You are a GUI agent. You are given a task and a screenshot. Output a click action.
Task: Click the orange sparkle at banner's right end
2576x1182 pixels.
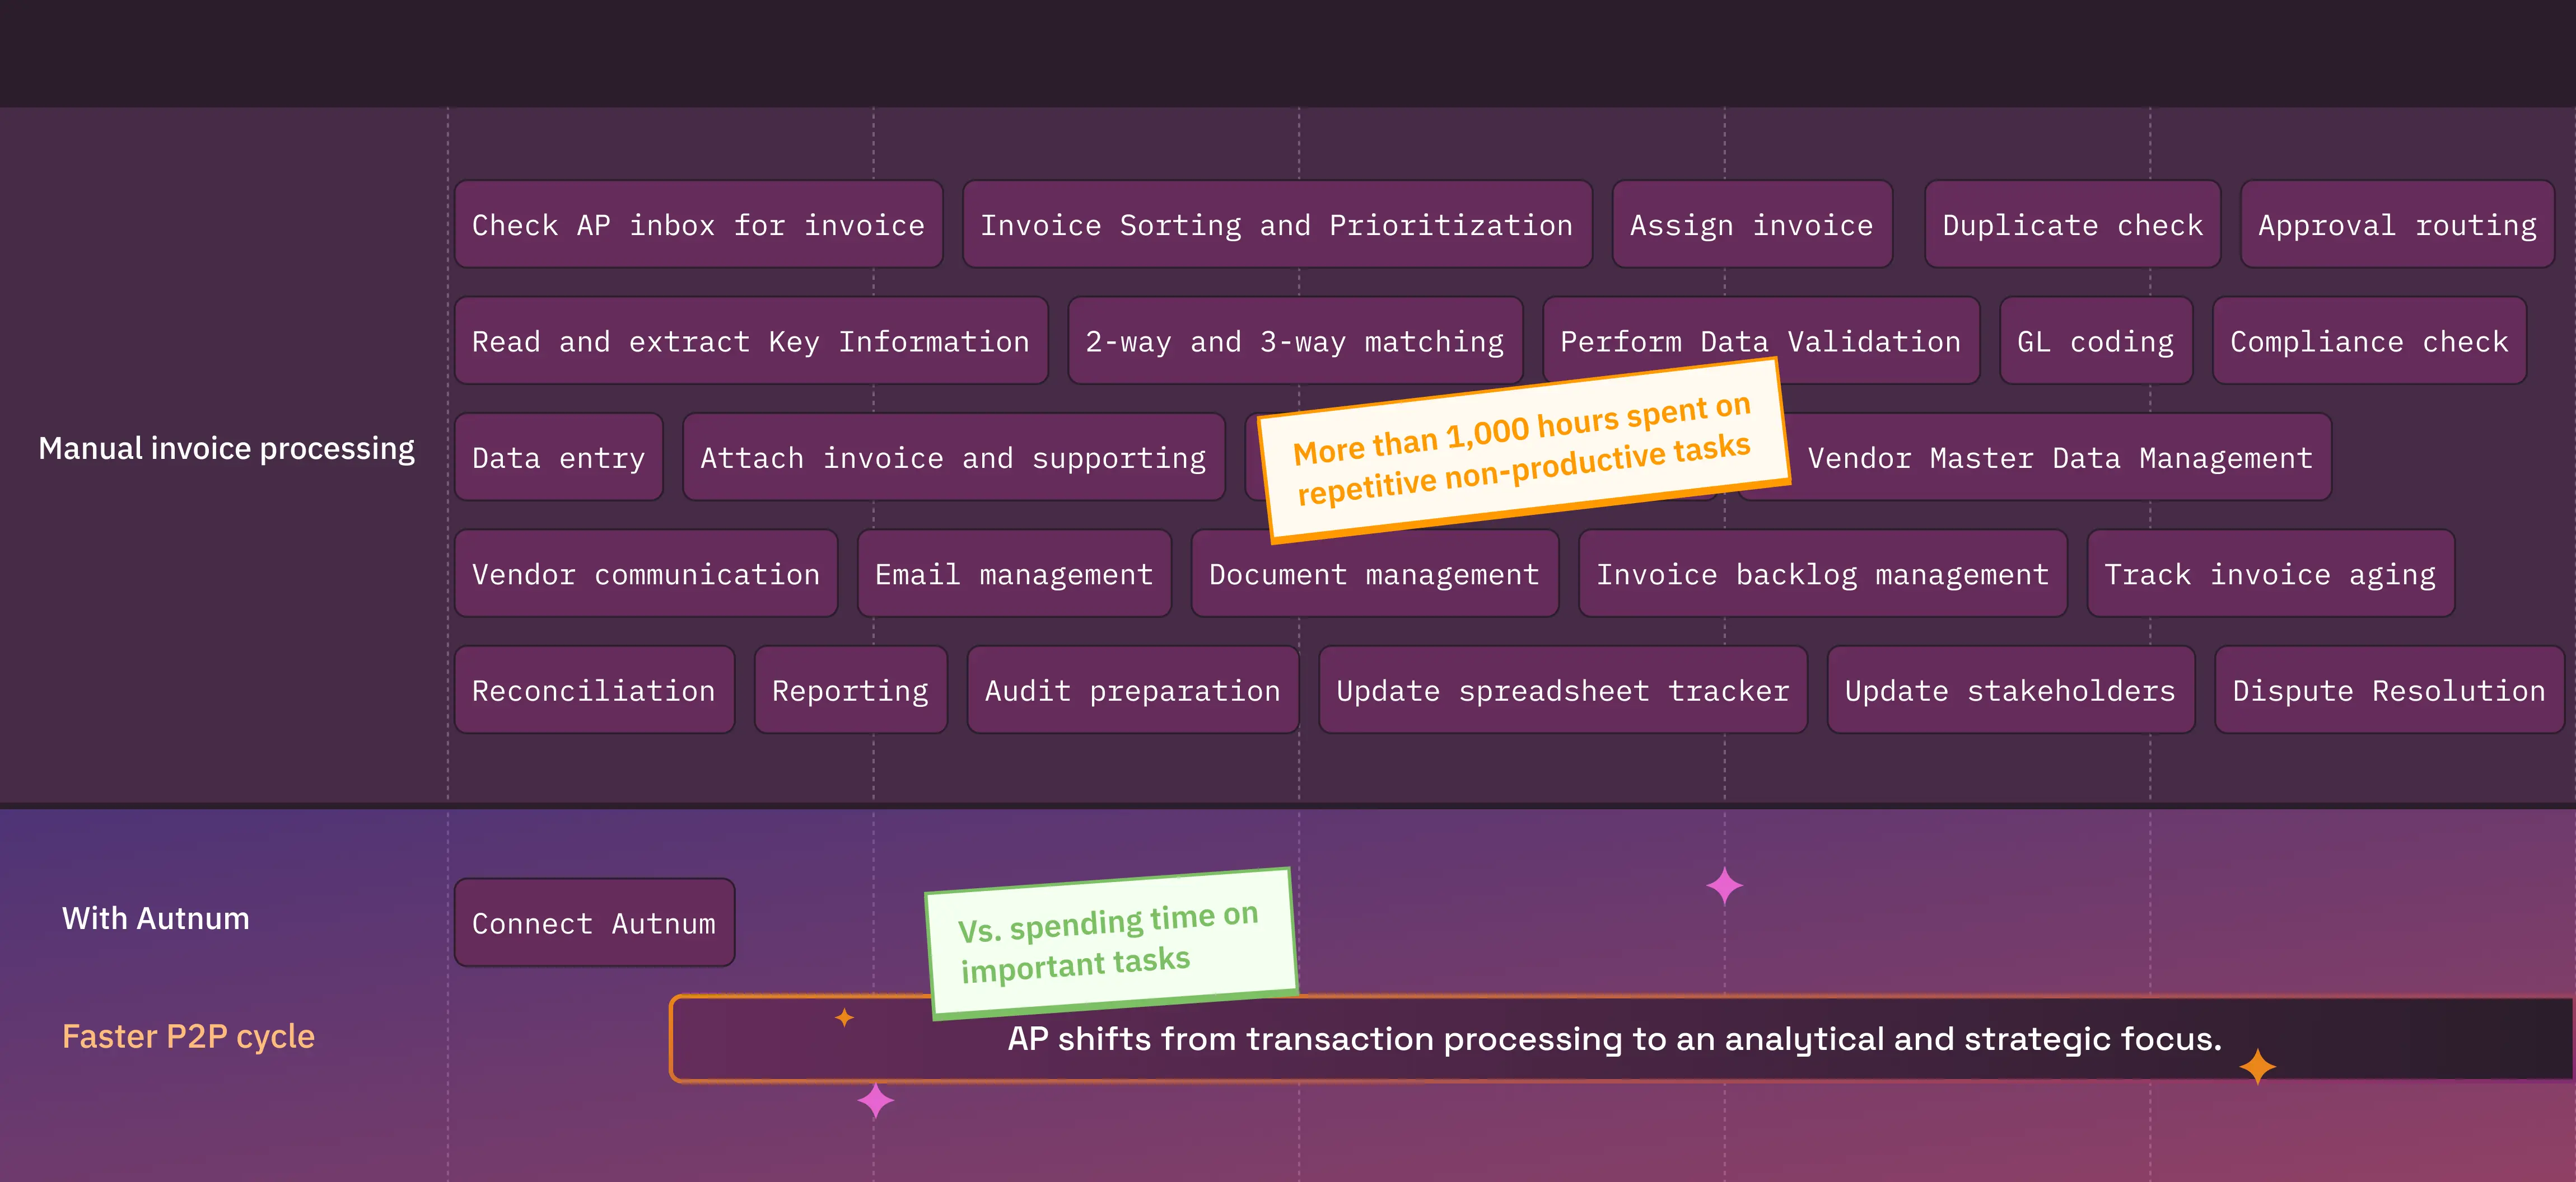click(x=2257, y=1067)
